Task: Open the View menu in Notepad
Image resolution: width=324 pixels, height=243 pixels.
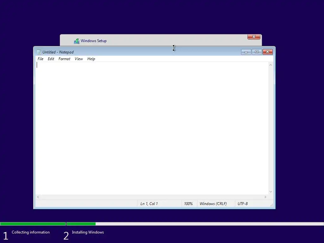Action: pos(79,59)
